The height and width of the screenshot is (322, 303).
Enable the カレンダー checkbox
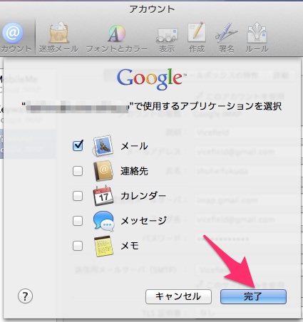(78, 196)
